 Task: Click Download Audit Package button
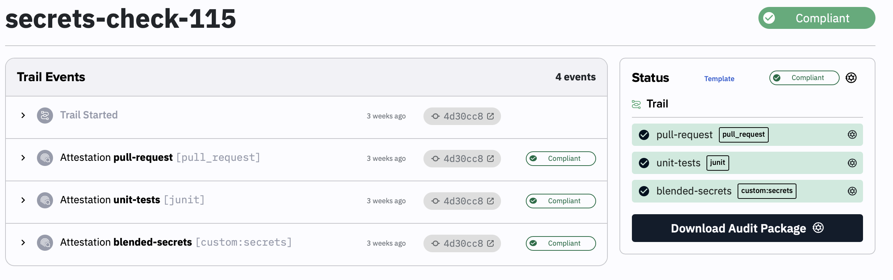coord(747,228)
